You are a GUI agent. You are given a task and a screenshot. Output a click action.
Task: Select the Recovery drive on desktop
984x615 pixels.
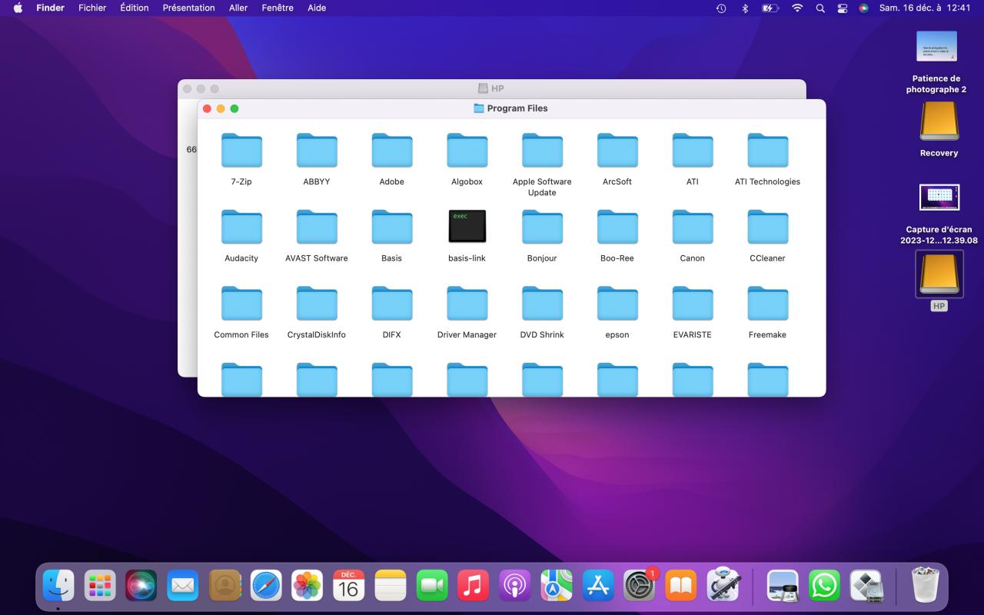939,121
